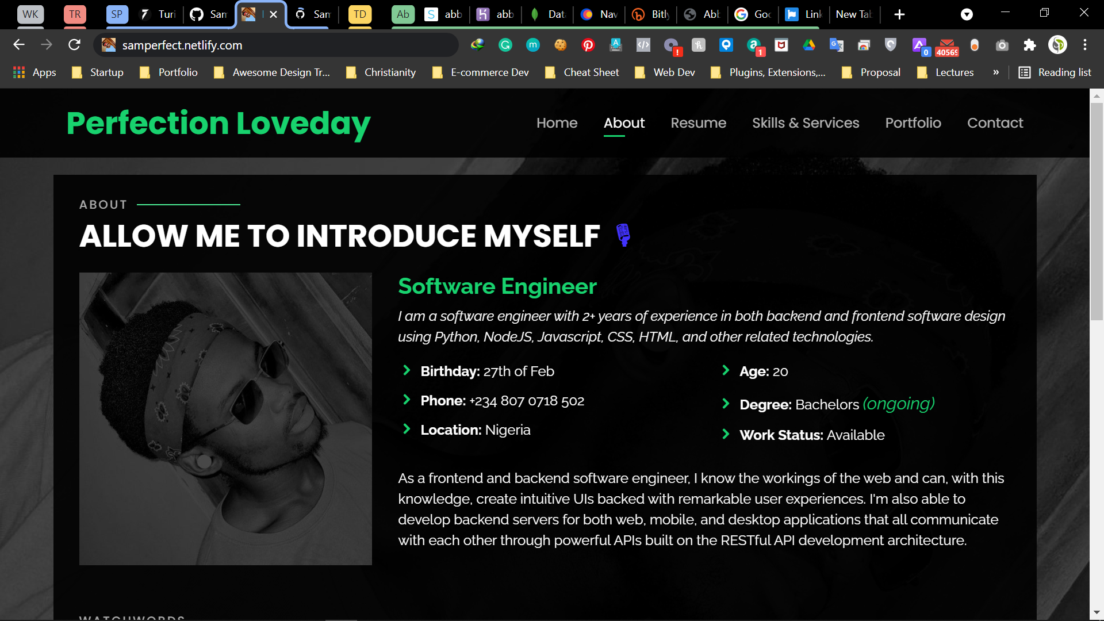
Task: Open the Extensions puzzle menu
Action: pos(1030,45)
